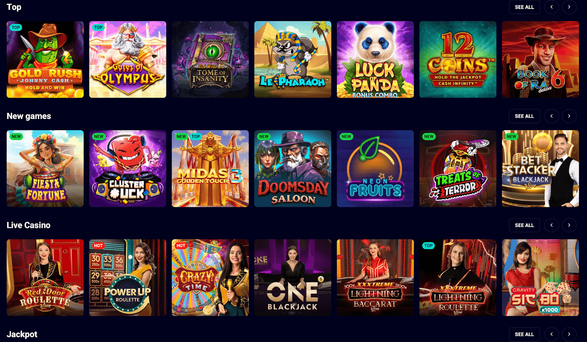Go to previous New games carousel page
This screenshot has height=342, width=587.
[x=551, y=116]
